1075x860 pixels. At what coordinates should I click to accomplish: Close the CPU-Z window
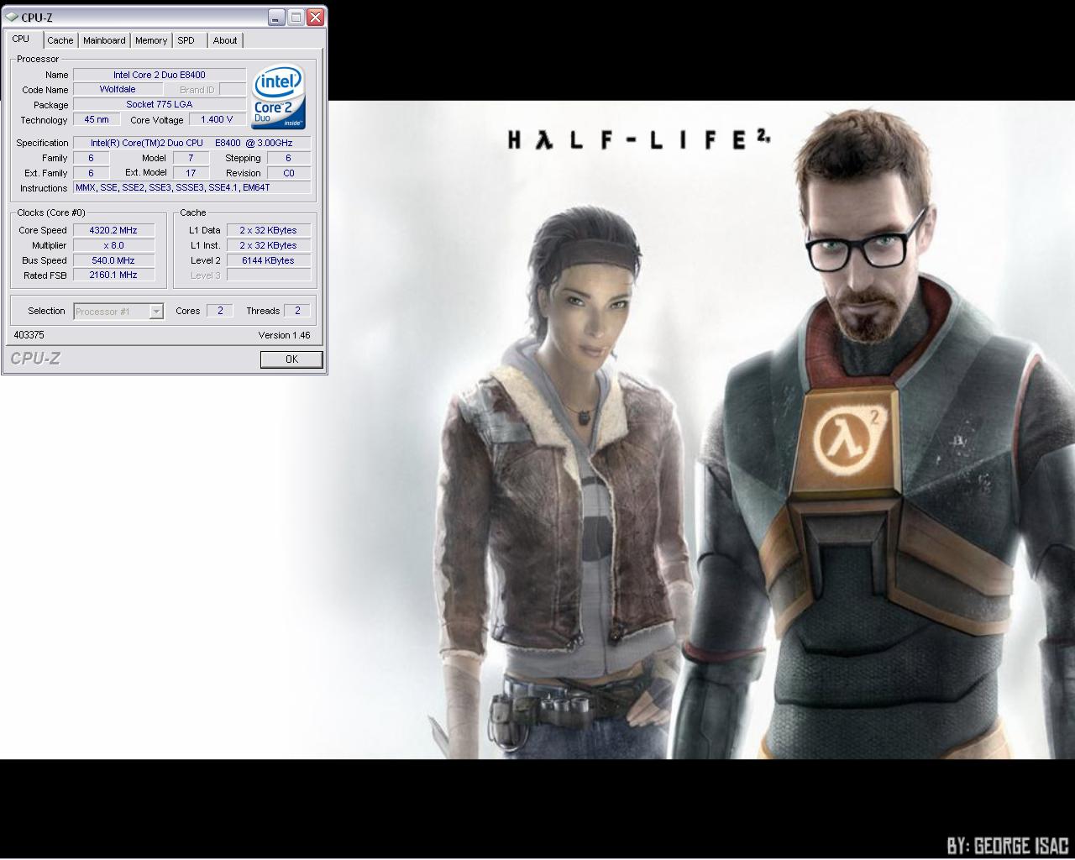(x=315, y=17)
